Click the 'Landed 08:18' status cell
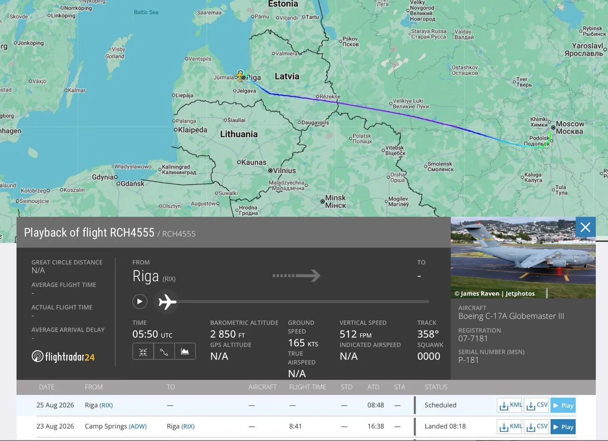The width and height of the screenshot is (608, 441). point(445,426)
